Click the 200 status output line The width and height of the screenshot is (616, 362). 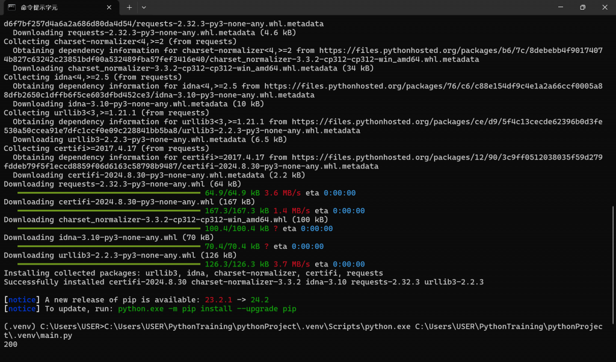point(11,345)
